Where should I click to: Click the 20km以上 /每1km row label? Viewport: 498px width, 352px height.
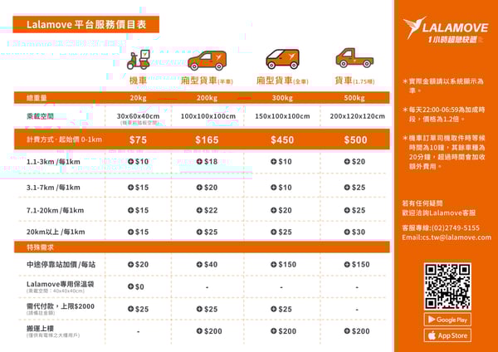[x=56, y=232]
